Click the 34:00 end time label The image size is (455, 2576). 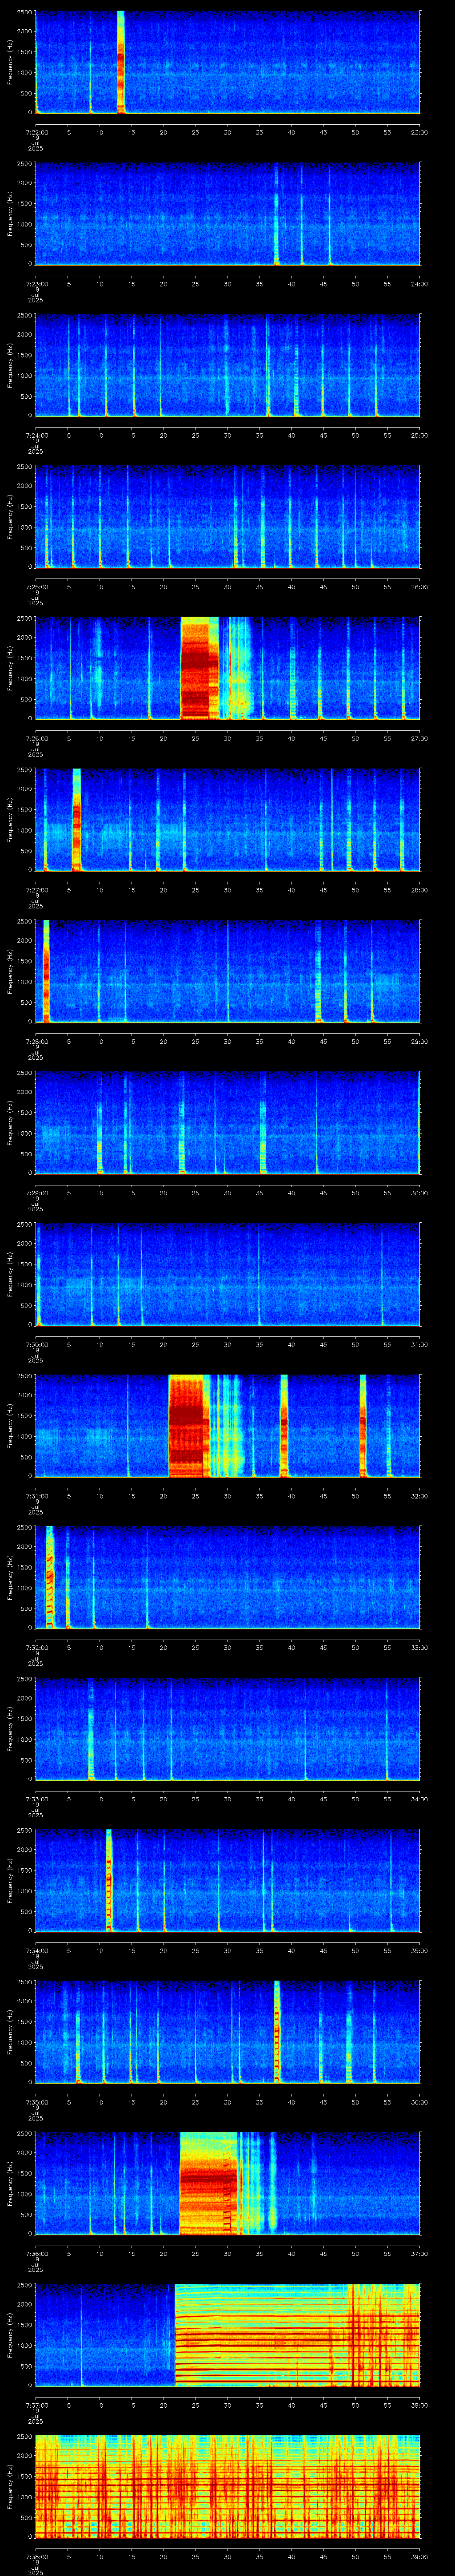pyautogui.click(x=420, y=1799)
